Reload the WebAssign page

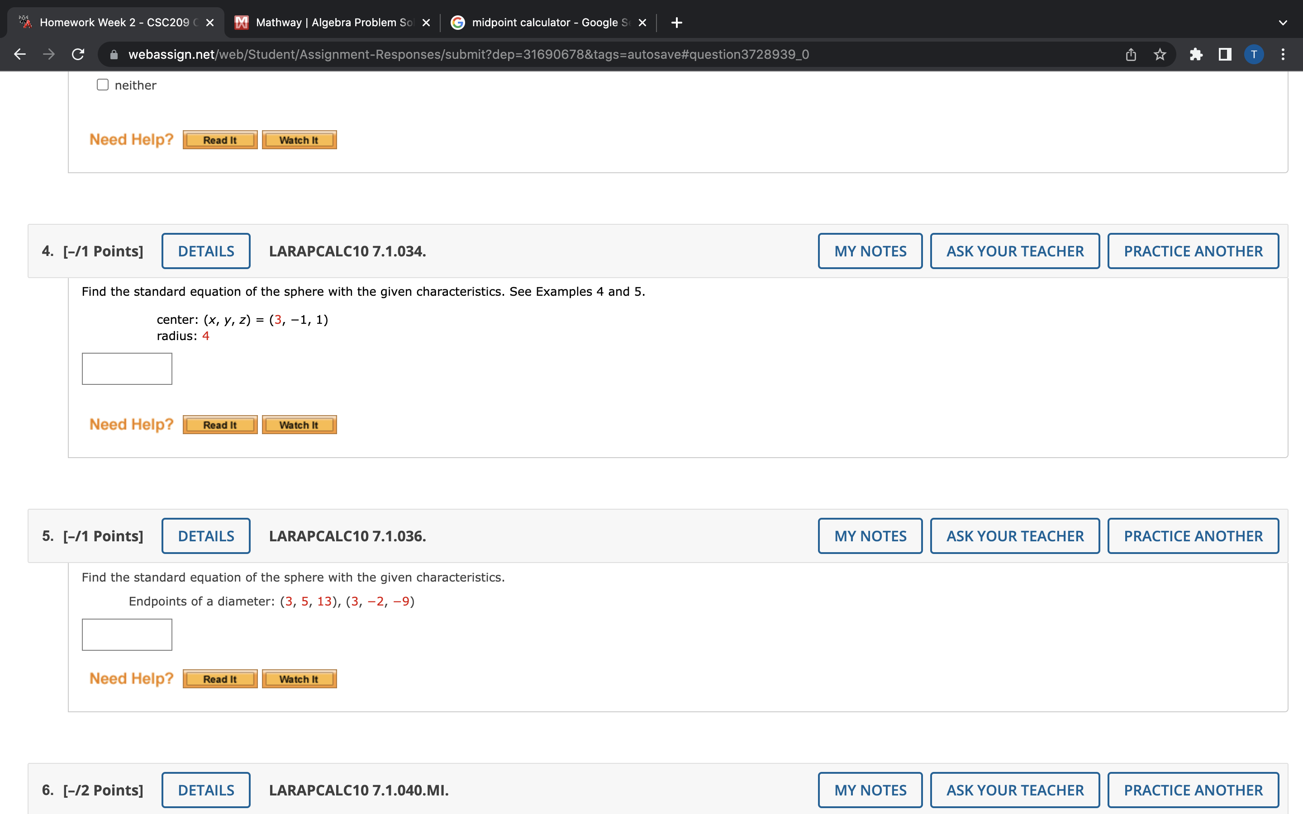(78, 54)
